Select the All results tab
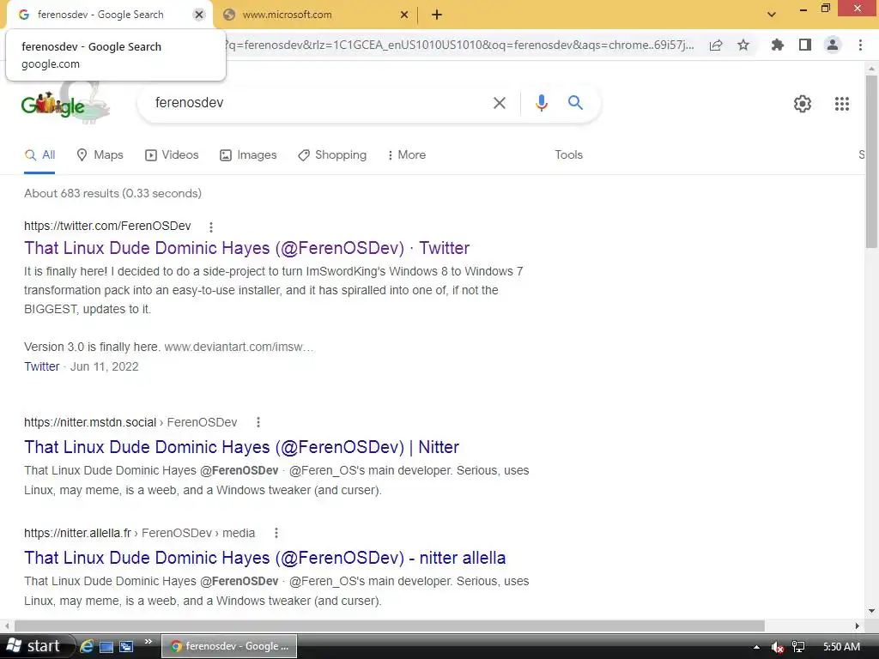 click(39, 155)
